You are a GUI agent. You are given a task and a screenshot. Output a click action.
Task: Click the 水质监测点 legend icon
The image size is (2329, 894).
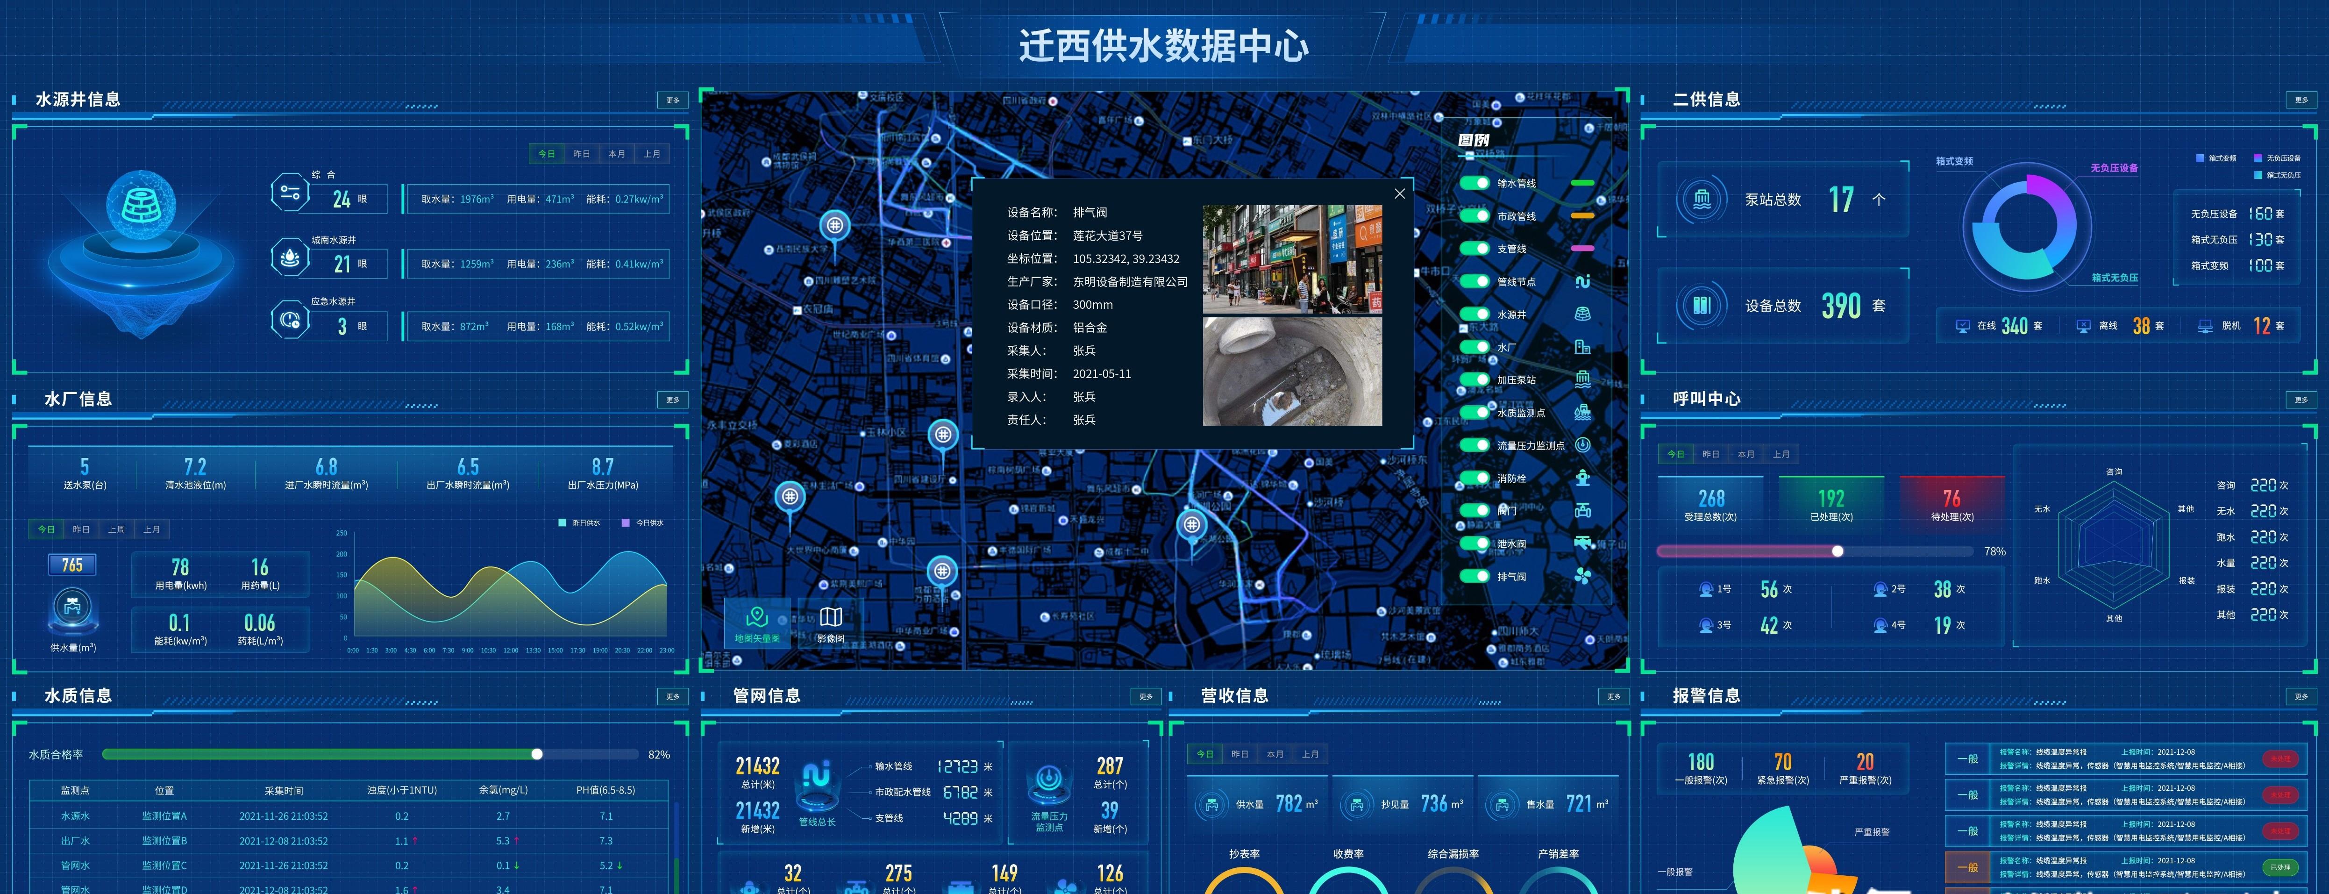click(1582, 412)
